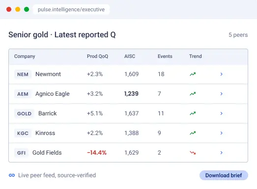Expand the Gold Fields row chevron

[221, 153]
